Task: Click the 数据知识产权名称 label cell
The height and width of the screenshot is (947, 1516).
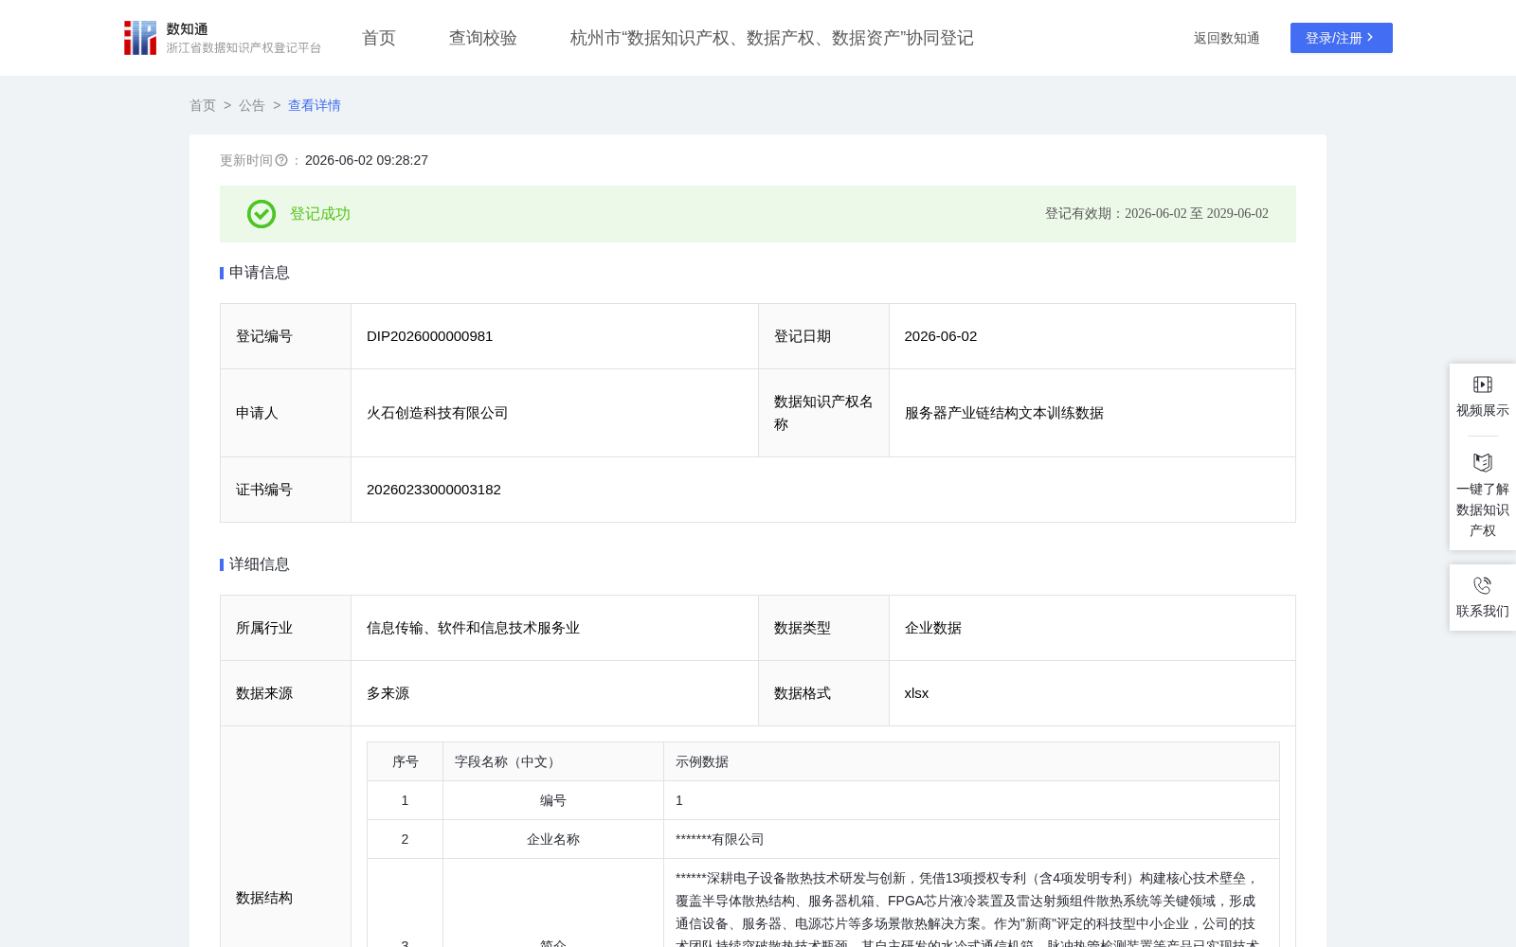Action: pyautogui.click(x=823, y=413)
